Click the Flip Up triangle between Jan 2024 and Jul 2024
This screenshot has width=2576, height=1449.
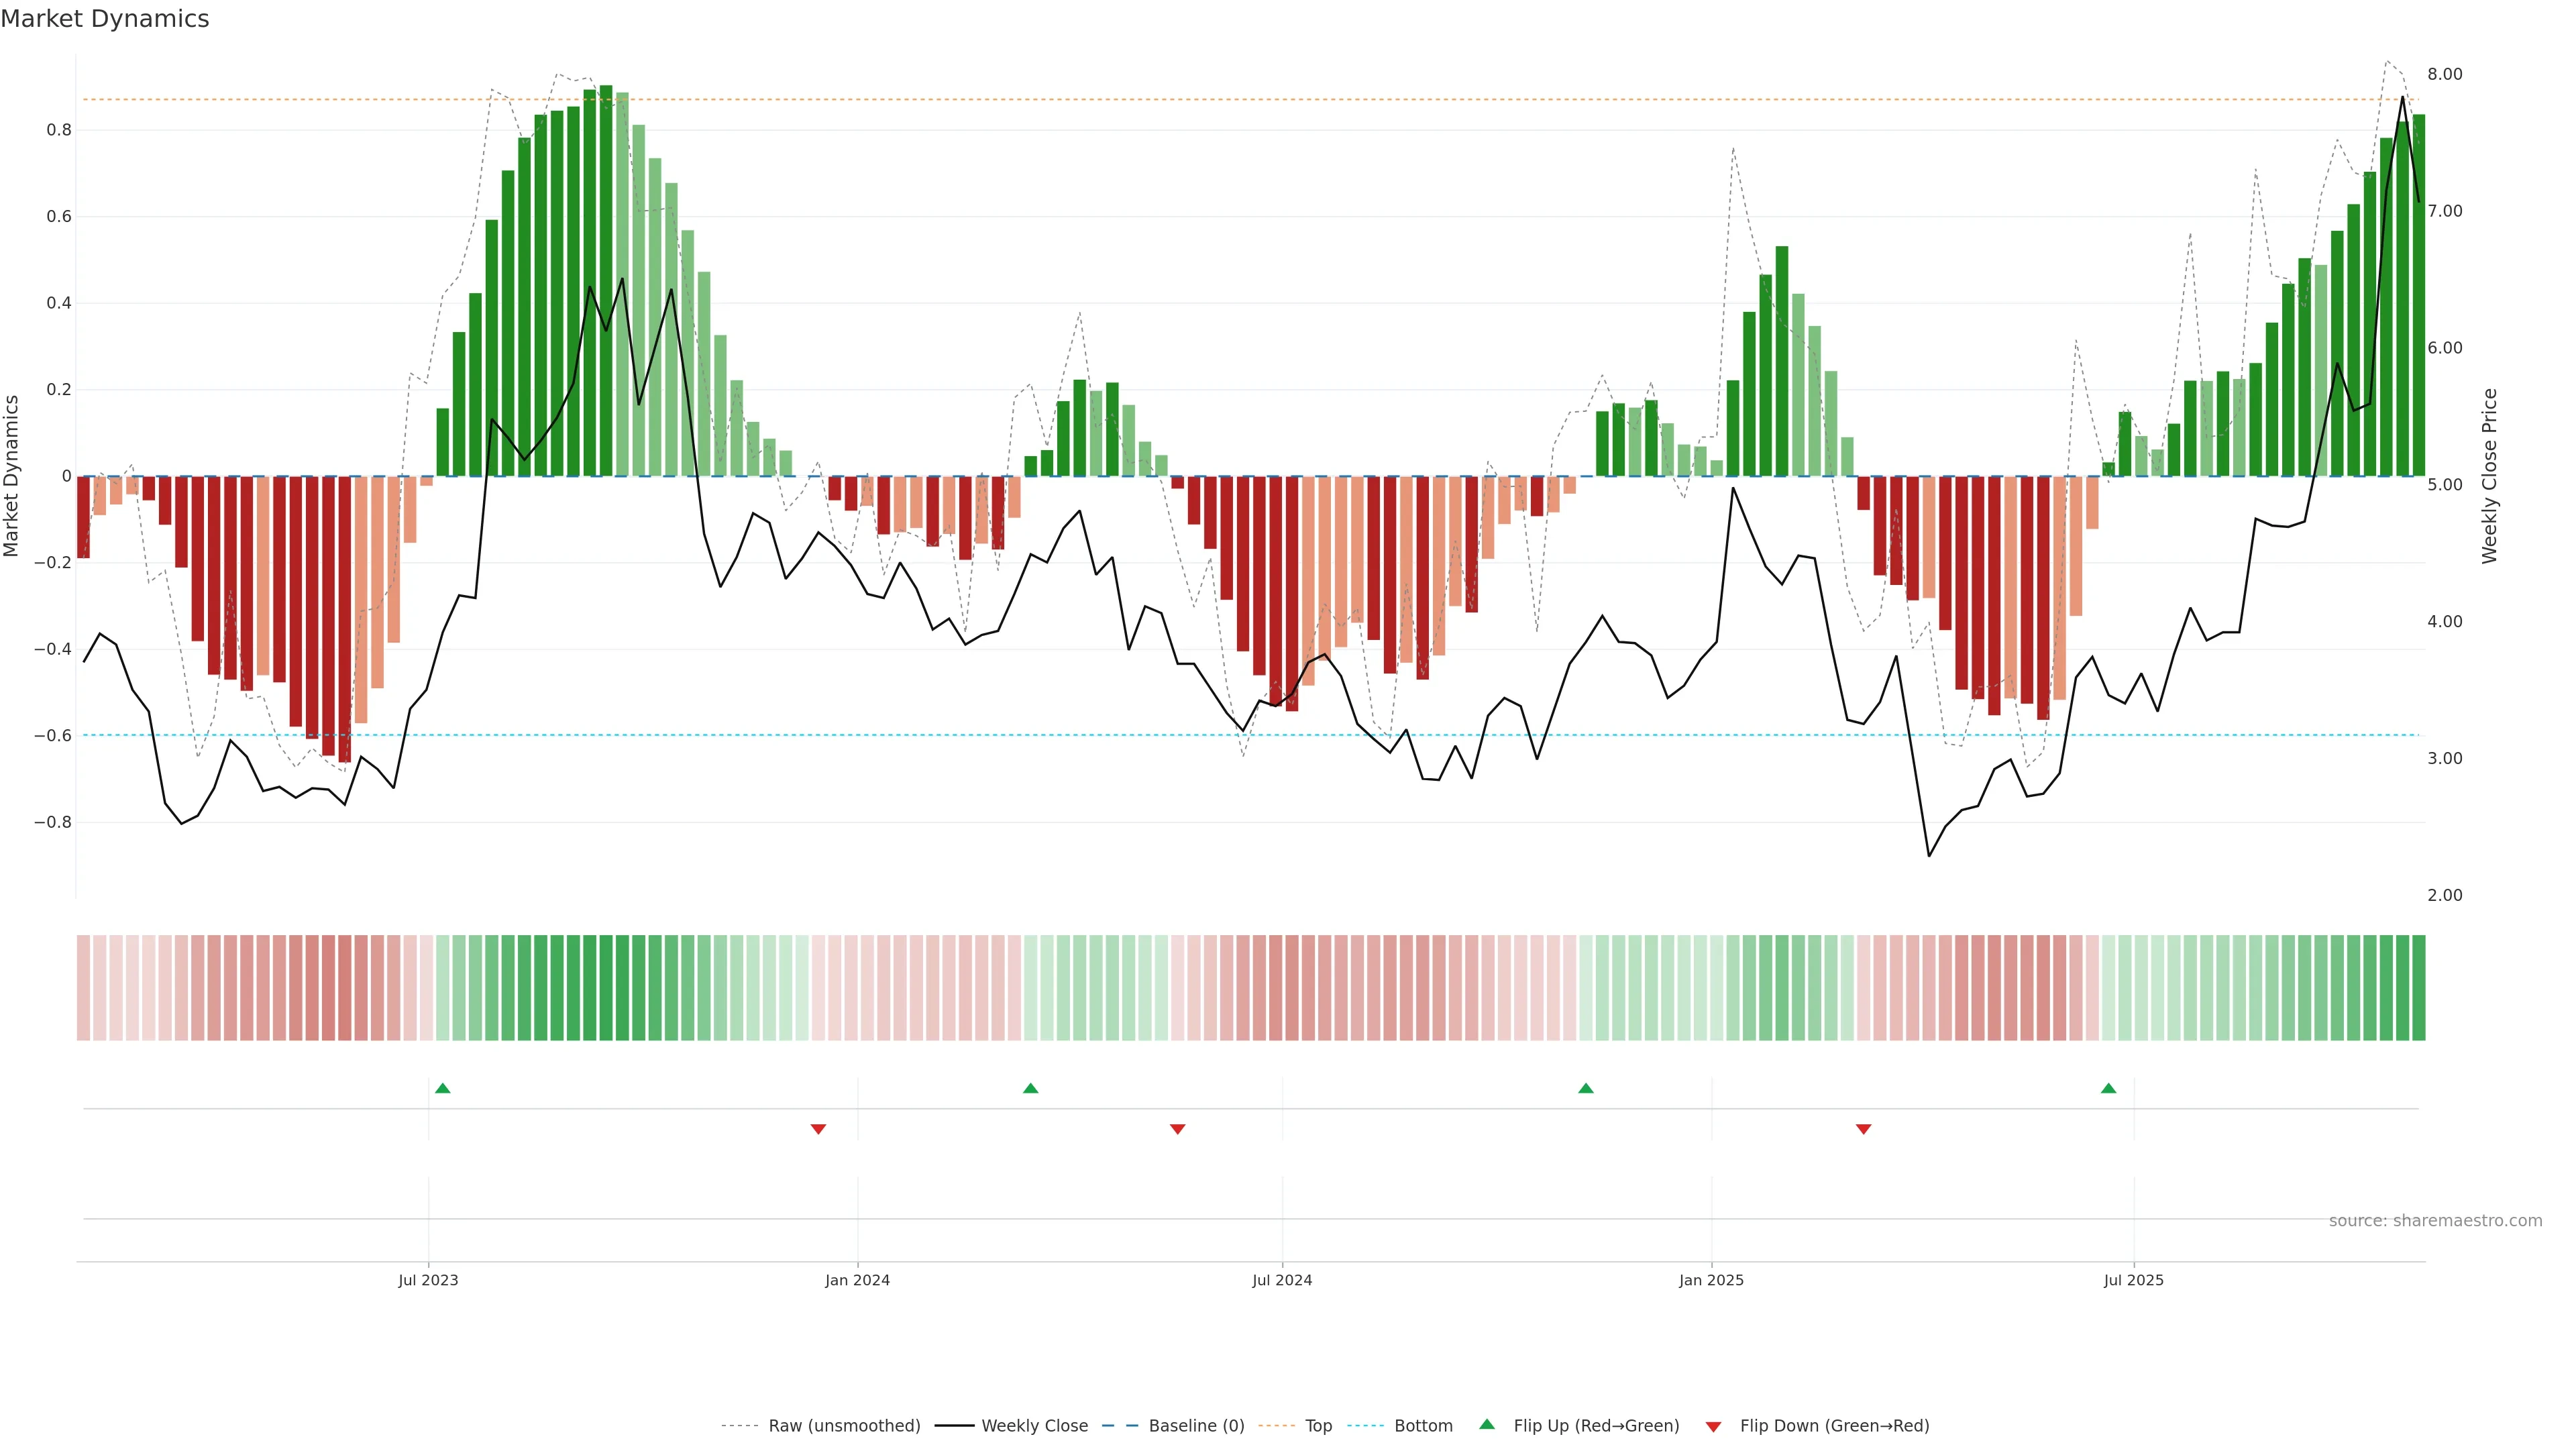click(1031, 1088)
